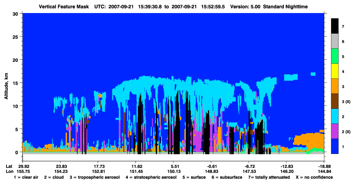Image resolution: width=360 pixels, height=185 pixels.
Task: Click the orange tropospheric aerosol swatch (3)
Action: pos(335,86)
